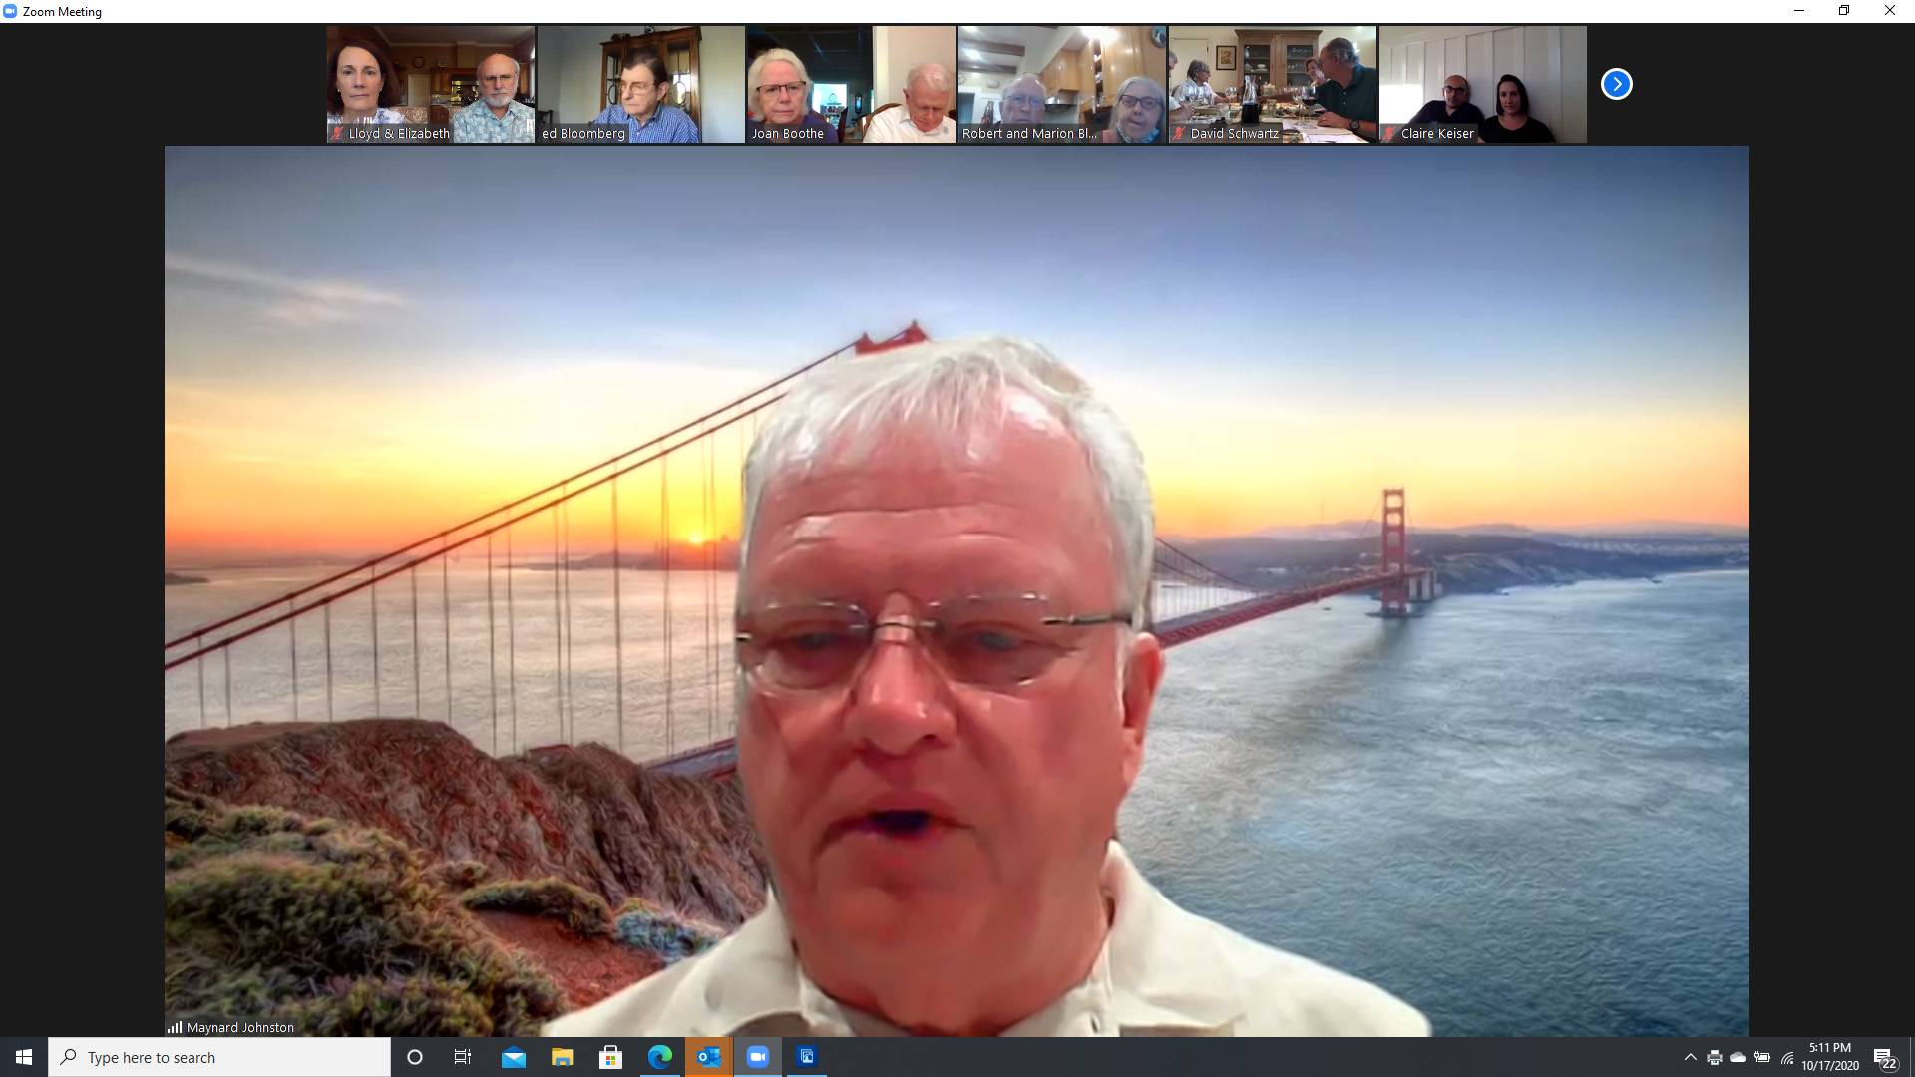
Task: Click muted mic icon on David Schwartz
Action: [x=1180, y=133]
